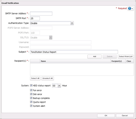136x119 pixels.
Task: Uncheck the Fan error checkbox
Action: click(31, 90)
